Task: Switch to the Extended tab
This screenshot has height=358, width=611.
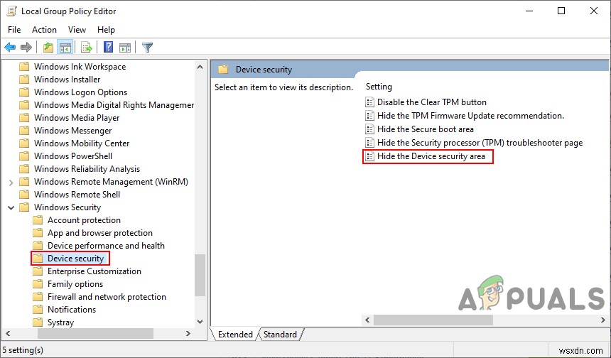Action: point(235,335)
